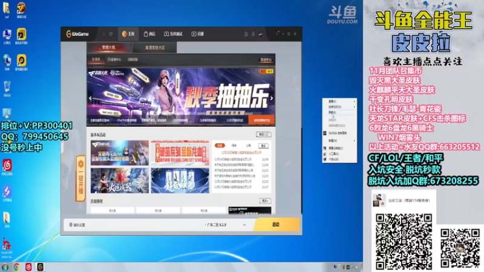Open the CrossFire desktop shortcut at the top
Screen dimensions: 484x272
(x=21, y=10)
